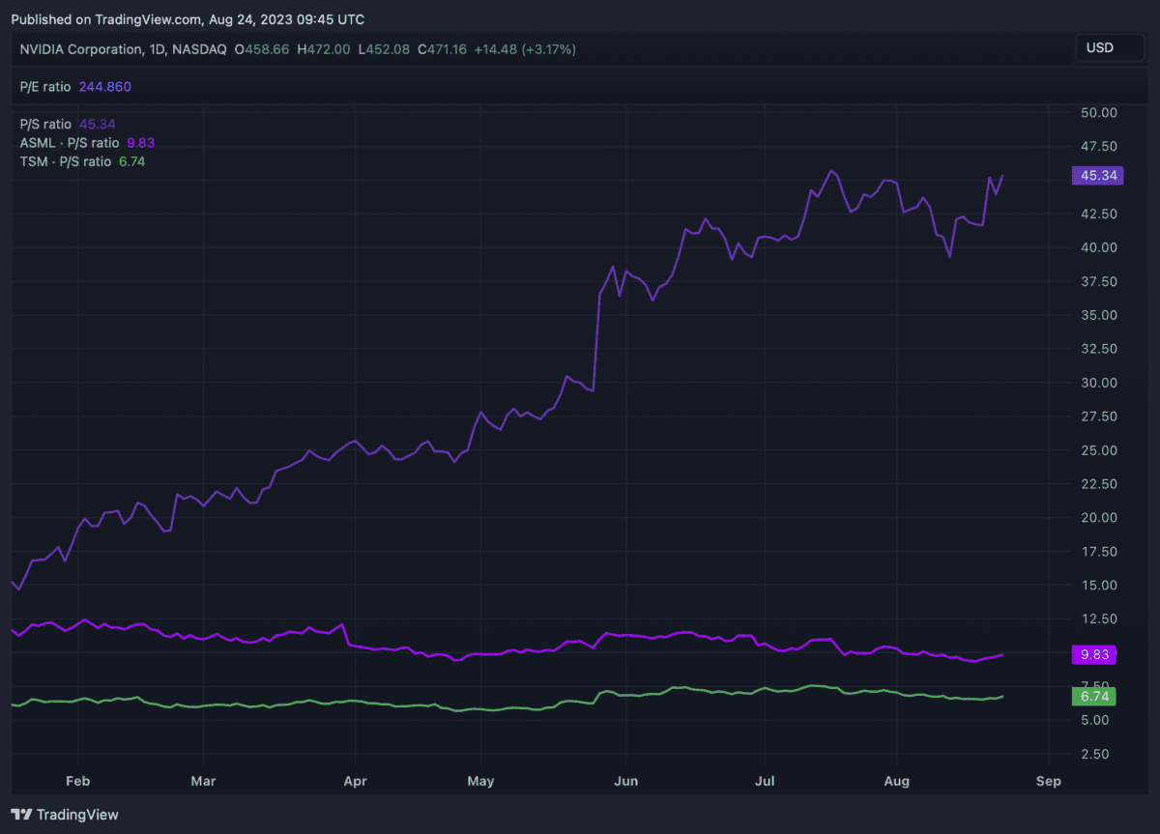Click the 2.50 value on price scale
Image resolution: width=1160 pixels, height=834 pixels.
click(x=1100, y=754)
